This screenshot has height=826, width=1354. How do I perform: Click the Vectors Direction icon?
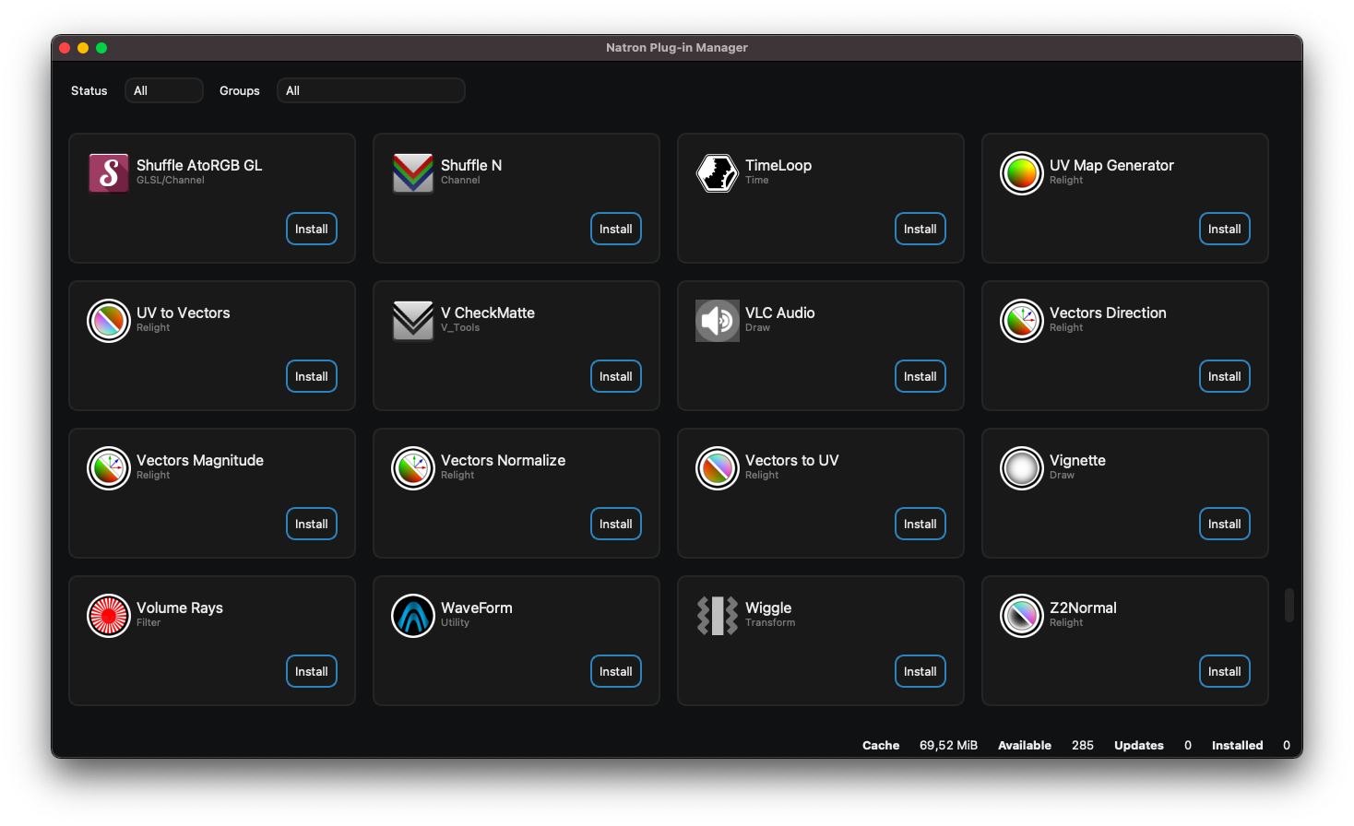click(x=1022, y=321)
